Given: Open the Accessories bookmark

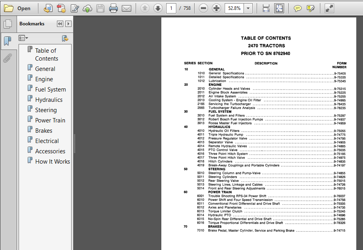Looking at the screenshot, I should pyautogui.click(x=50, y=151).
